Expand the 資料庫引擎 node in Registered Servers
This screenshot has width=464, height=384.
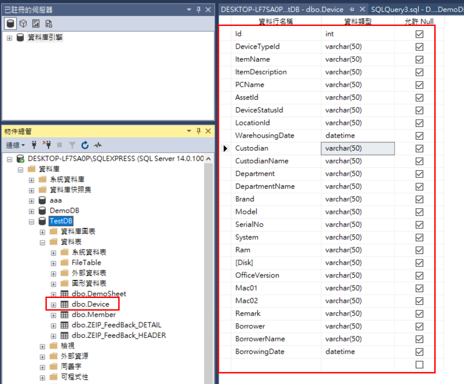[10, 38]
